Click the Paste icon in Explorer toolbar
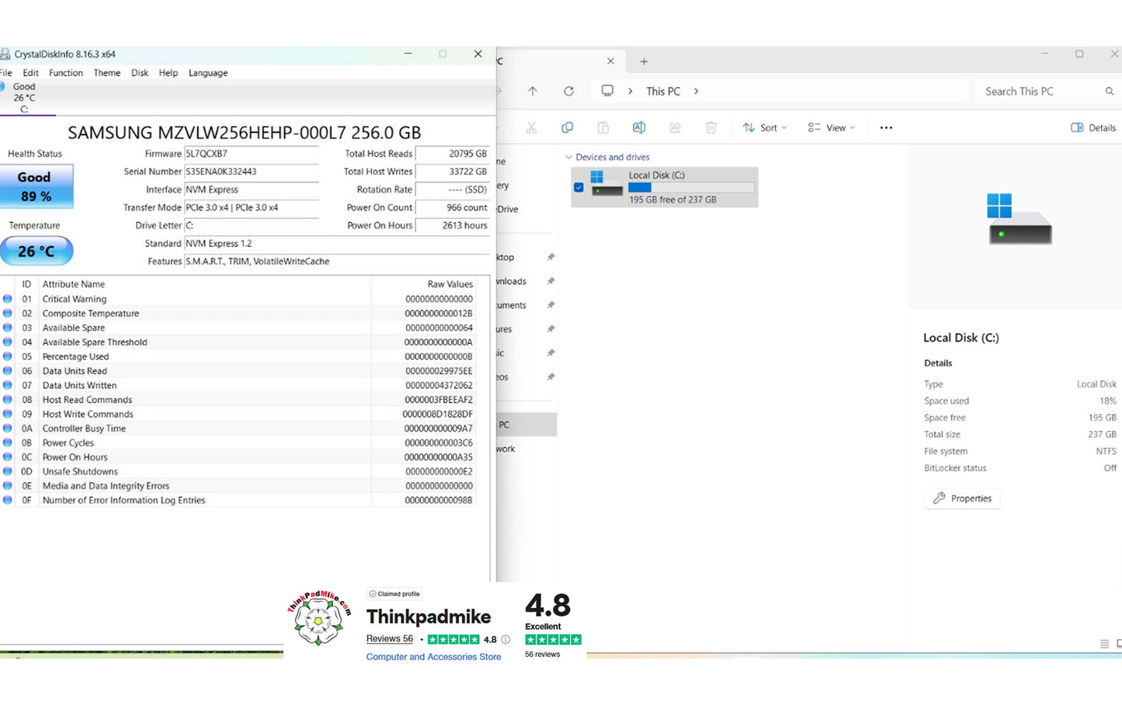 coord(603,128)
